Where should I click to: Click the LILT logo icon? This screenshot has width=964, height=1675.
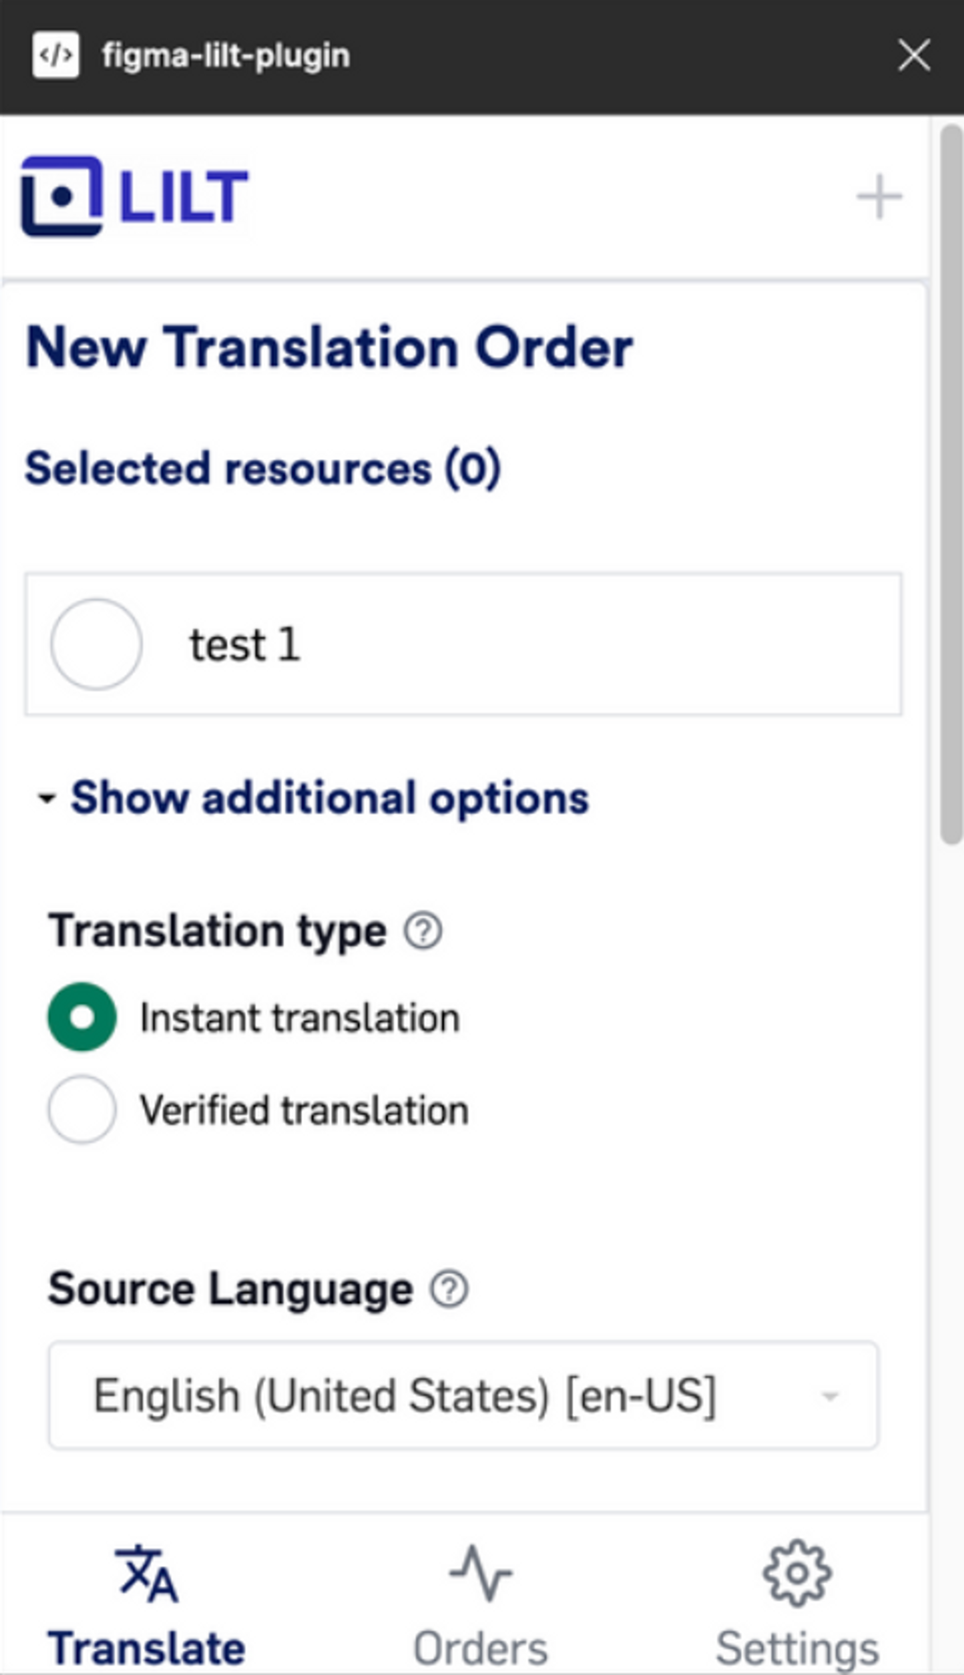pos(62,196)
